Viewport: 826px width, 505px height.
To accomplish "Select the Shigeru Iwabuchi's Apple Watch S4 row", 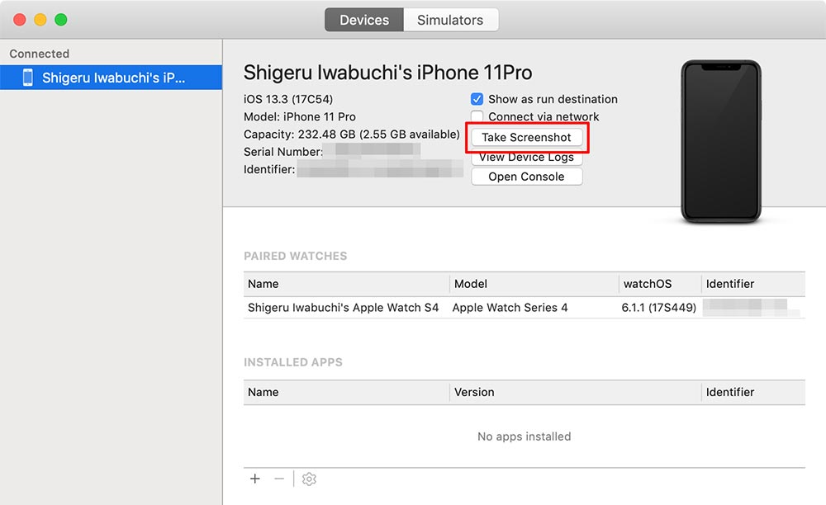I will [x=525, y=308].
